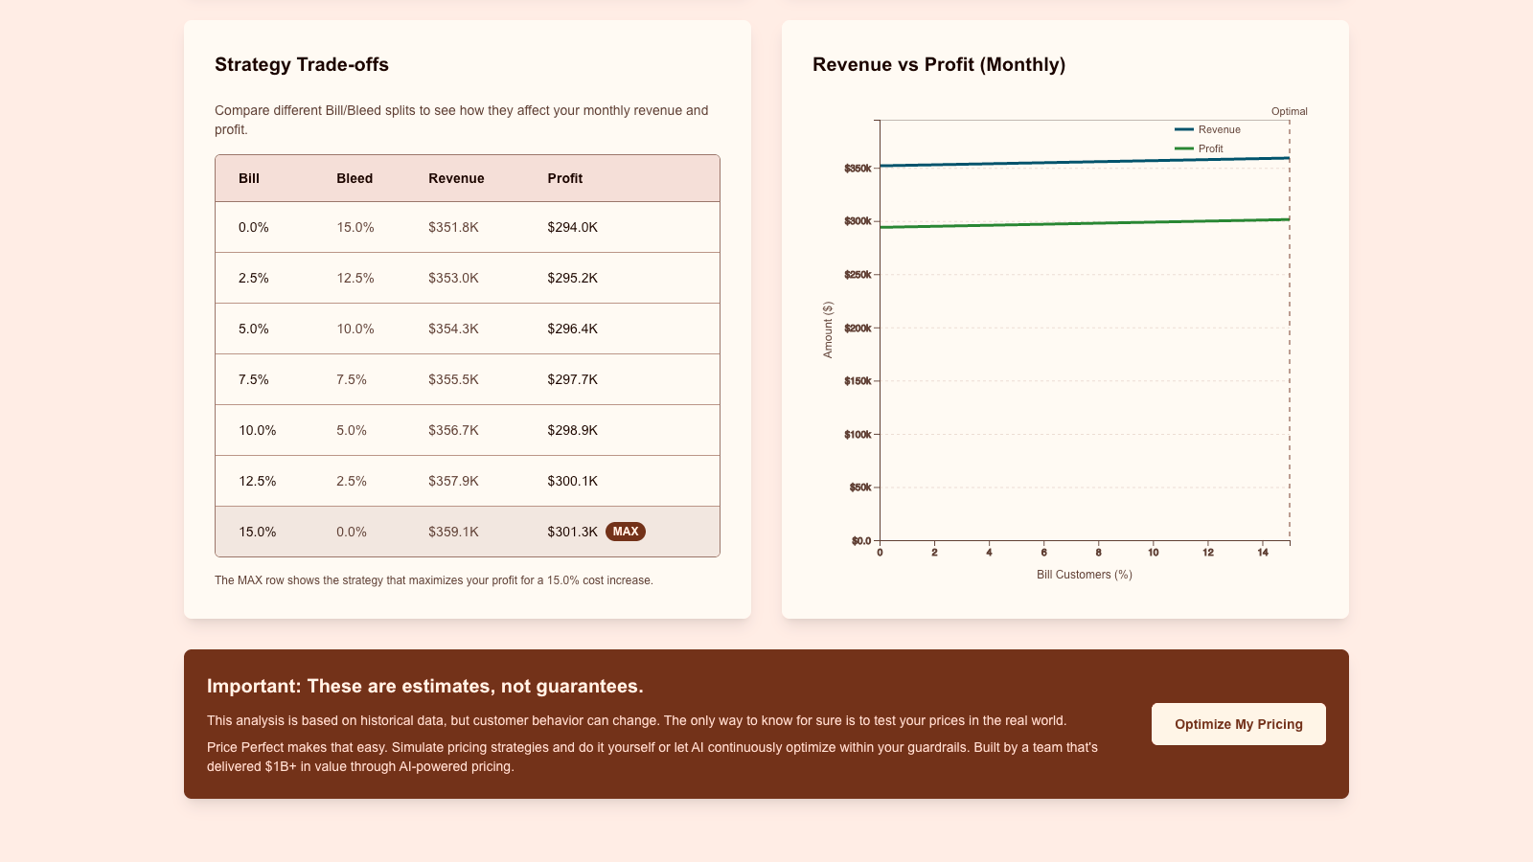This screenshot has height=862, width=1533.
Task: Click the Bill Customers (%) axis label
Action: tap(1085, 575)
